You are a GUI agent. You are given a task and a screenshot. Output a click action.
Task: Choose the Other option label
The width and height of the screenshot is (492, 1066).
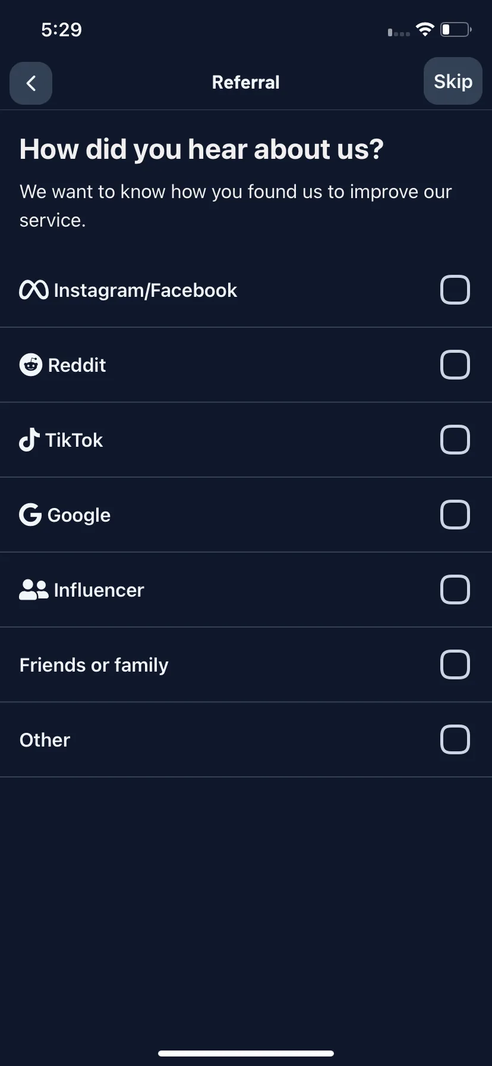(x=45, y=740)
